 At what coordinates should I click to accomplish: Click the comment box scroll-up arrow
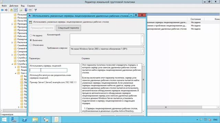[142, 36]
